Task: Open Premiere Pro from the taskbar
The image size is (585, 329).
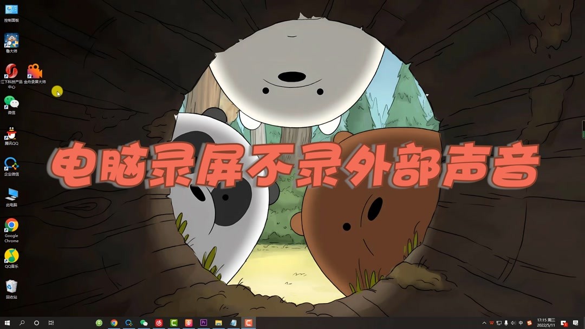Action: pos(204,323)
